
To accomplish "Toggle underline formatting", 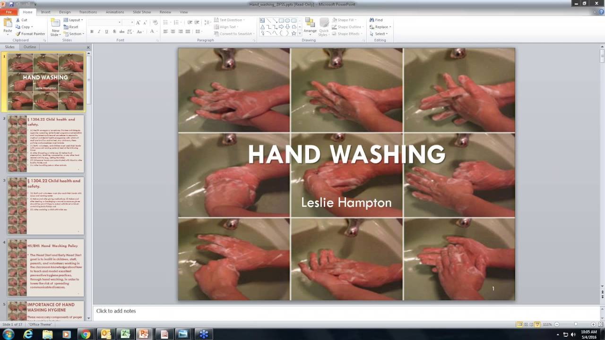I will click(107, 32).
